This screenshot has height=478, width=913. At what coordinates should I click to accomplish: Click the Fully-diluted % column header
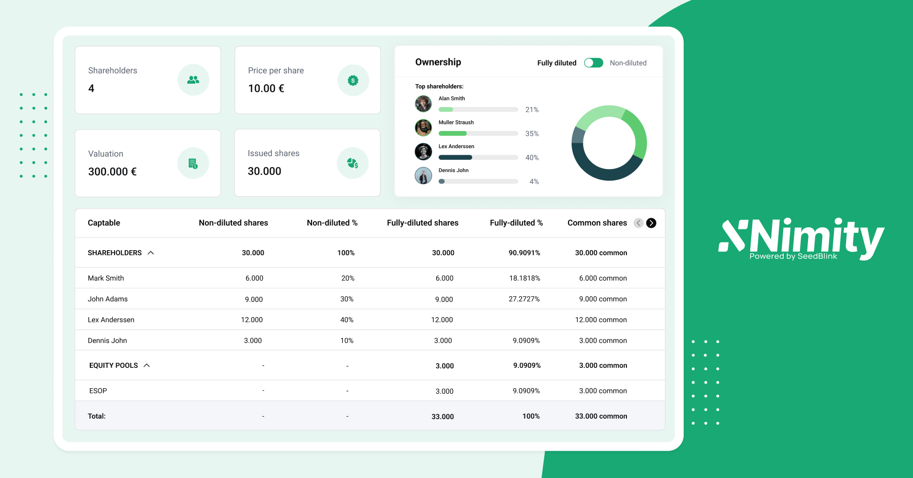pos(516,223)
